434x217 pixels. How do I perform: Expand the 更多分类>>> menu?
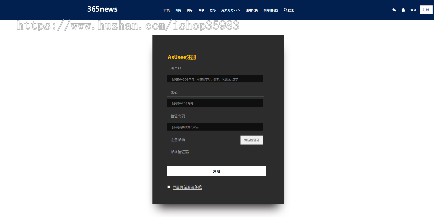pos(231,10)
